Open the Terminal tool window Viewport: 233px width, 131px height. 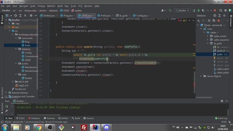pos(50,118)
